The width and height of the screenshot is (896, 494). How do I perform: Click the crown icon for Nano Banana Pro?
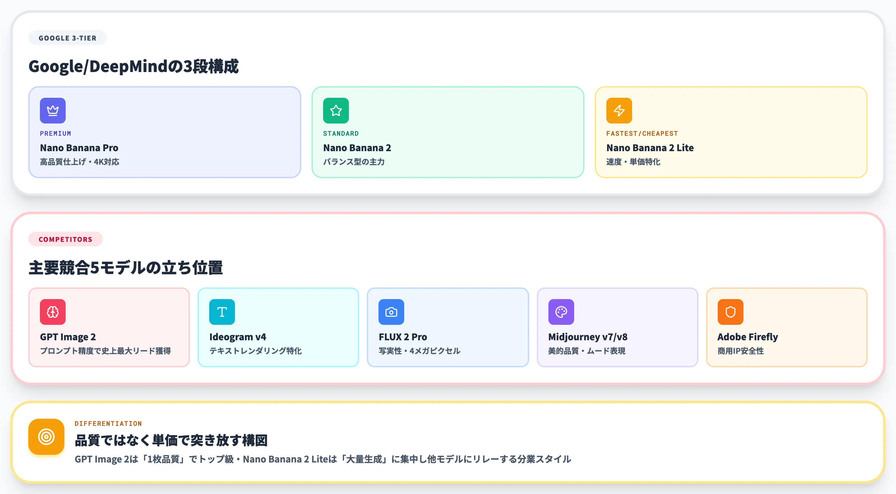click(x=52, y=111)
